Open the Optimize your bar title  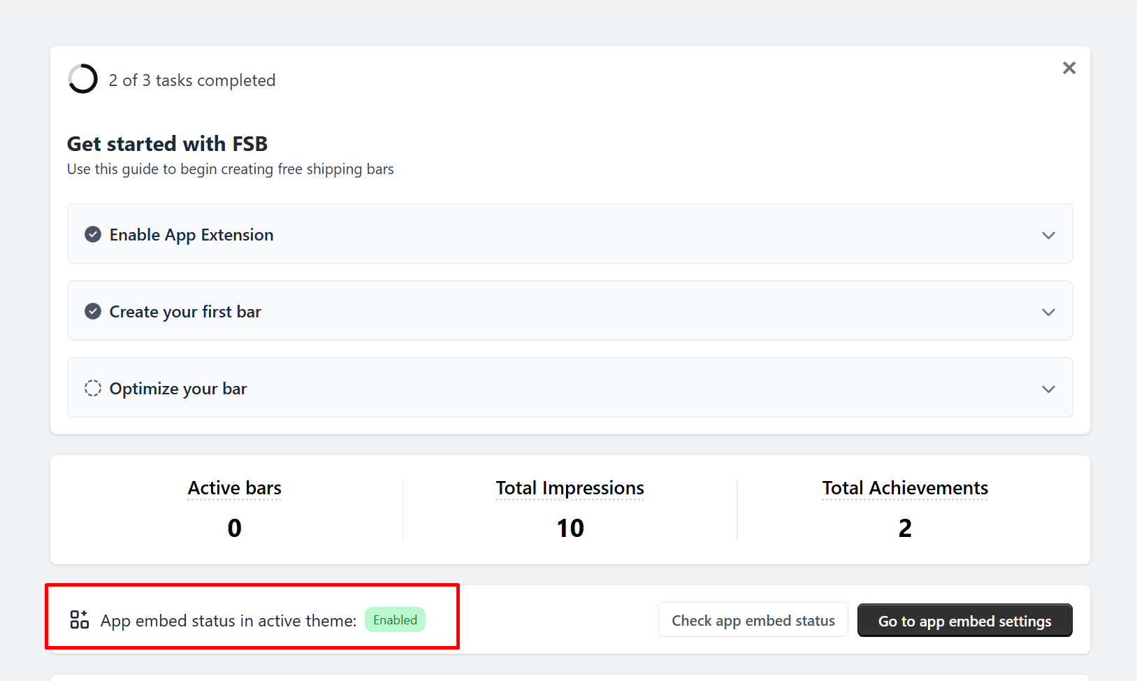pos(178,389)
